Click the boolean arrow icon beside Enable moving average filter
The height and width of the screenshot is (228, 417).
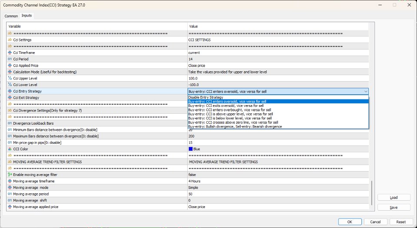[x=10, y=175]
